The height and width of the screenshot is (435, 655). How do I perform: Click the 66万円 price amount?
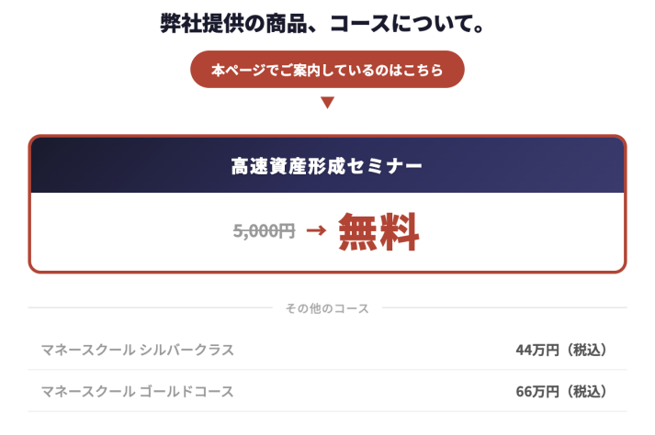[537, 392]
